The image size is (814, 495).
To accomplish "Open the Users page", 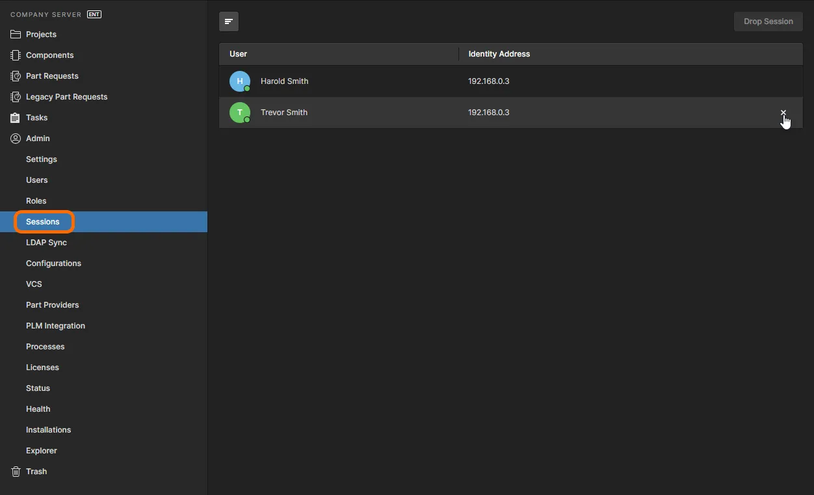I will [x=37, y=180].
